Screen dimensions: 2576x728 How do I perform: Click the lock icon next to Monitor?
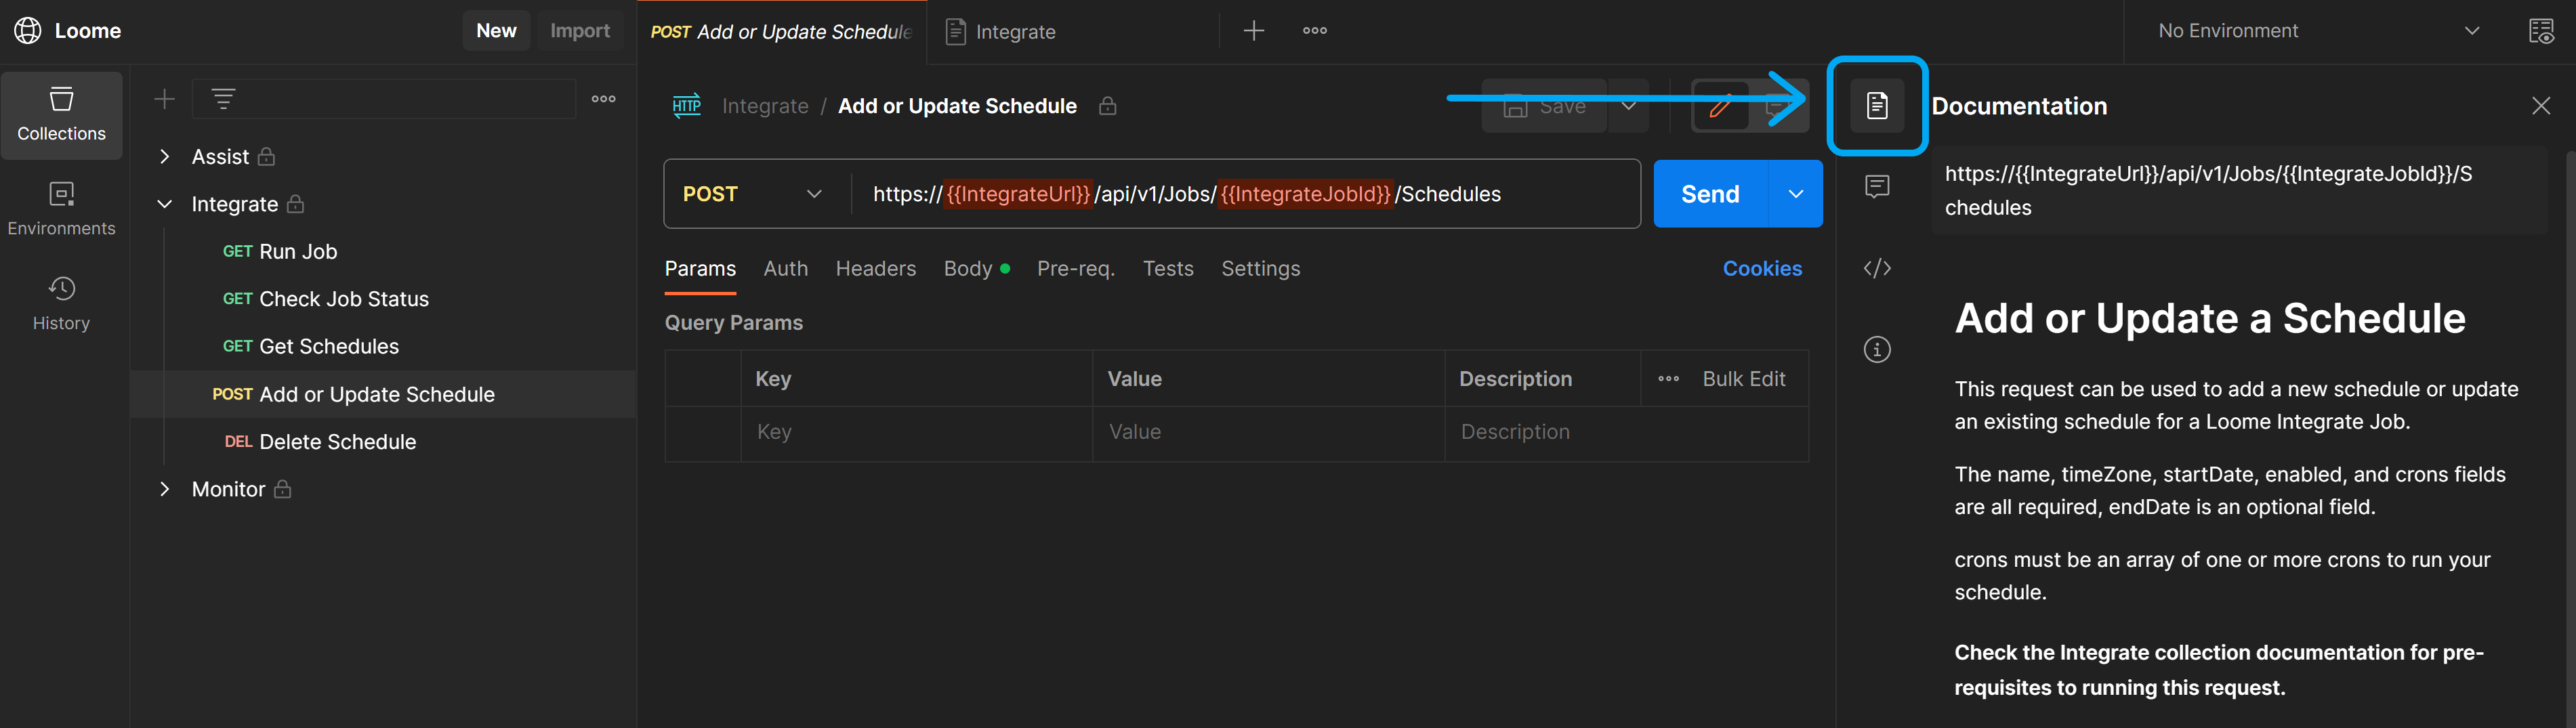click(x=283, y=489)
